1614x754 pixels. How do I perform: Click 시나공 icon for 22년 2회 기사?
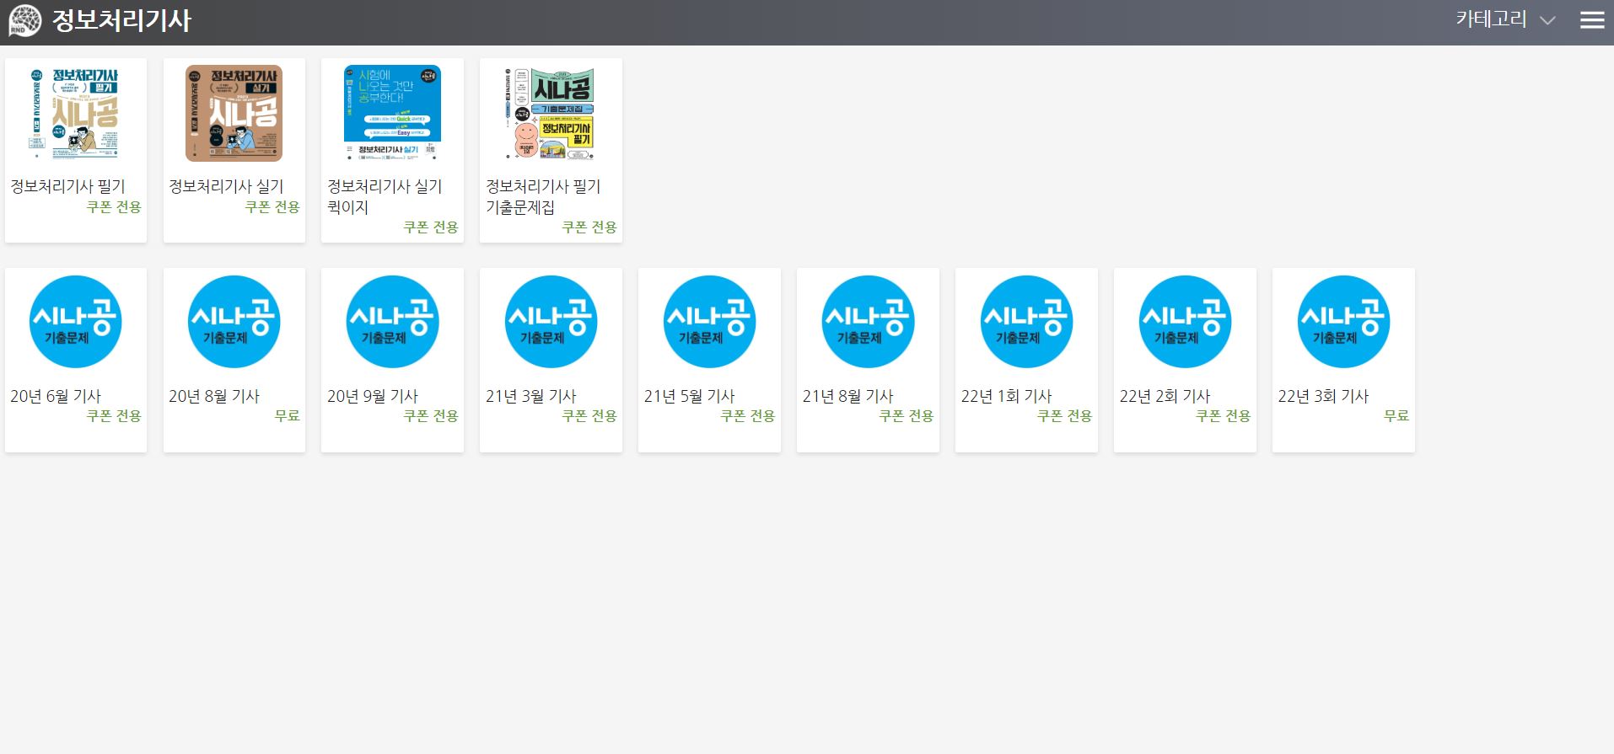point(1185,322)
